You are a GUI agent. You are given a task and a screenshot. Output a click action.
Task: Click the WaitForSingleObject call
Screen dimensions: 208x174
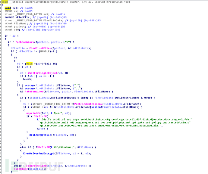point(43,73)
